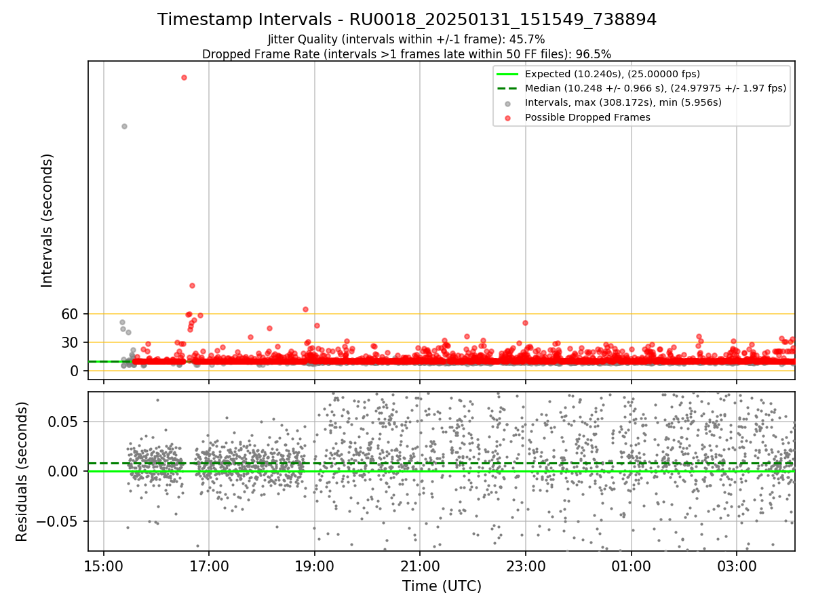Click the '0' tick on the intervals axis
The height and width of the screenshot is (610, 814).
tap(75, 371)
